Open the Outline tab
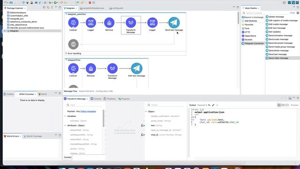The height and width of the screenshot is (169, 300). click(x=9, y=94)
